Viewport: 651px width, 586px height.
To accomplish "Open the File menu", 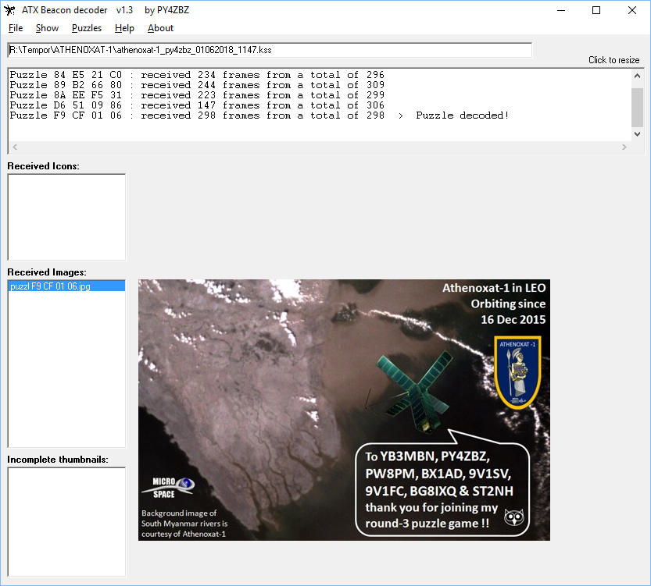I will (16, 28).
